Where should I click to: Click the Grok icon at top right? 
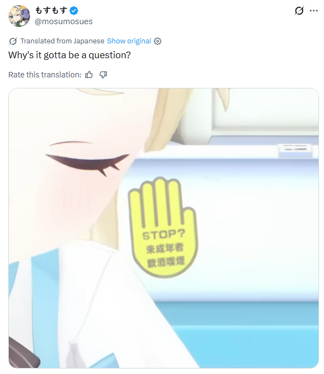[x=299, y=11]
